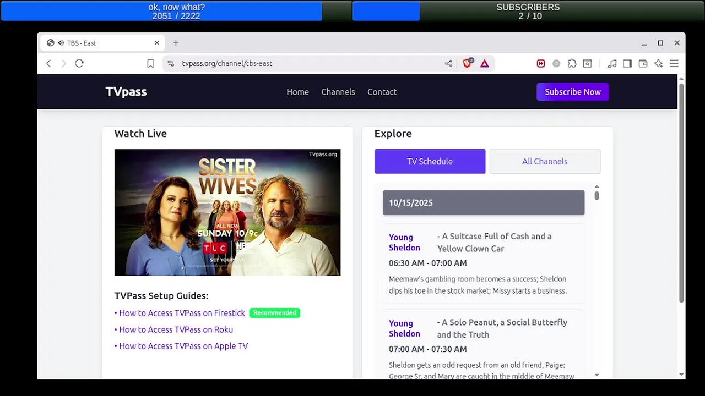
Task: Click the browser forward arrow
Action: click(x=64, y=63)
